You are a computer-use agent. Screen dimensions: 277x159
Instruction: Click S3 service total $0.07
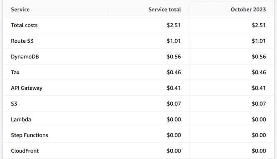point(174,104)
